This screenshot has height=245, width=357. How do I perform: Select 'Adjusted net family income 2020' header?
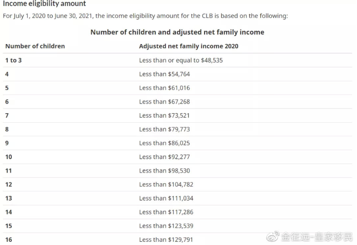coord(189,46)
